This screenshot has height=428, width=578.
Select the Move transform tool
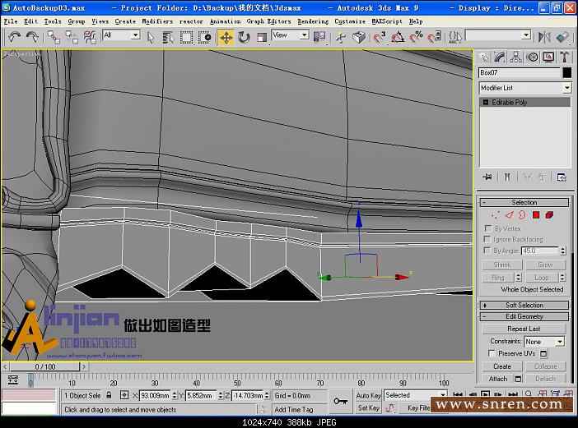(226, 37)
